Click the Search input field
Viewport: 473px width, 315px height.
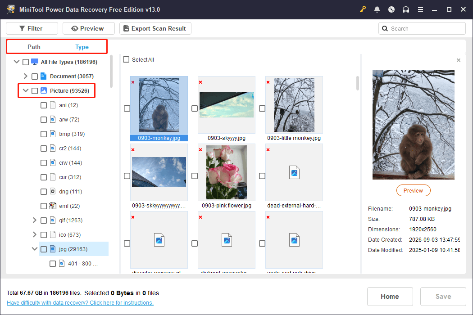coord(422,28)
